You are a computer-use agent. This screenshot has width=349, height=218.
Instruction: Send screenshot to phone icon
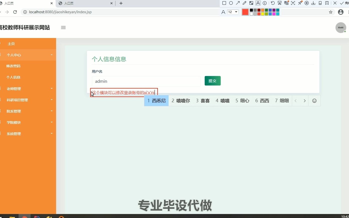320,3
